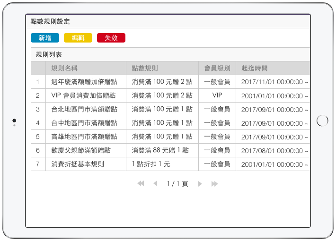Click the blue 新增 button
The height and width of the screenshot is (241, 336).
[x=45, y=38]
